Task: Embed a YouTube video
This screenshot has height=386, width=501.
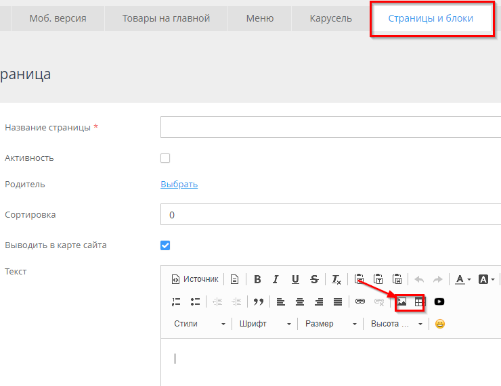Action: [439, 301]
